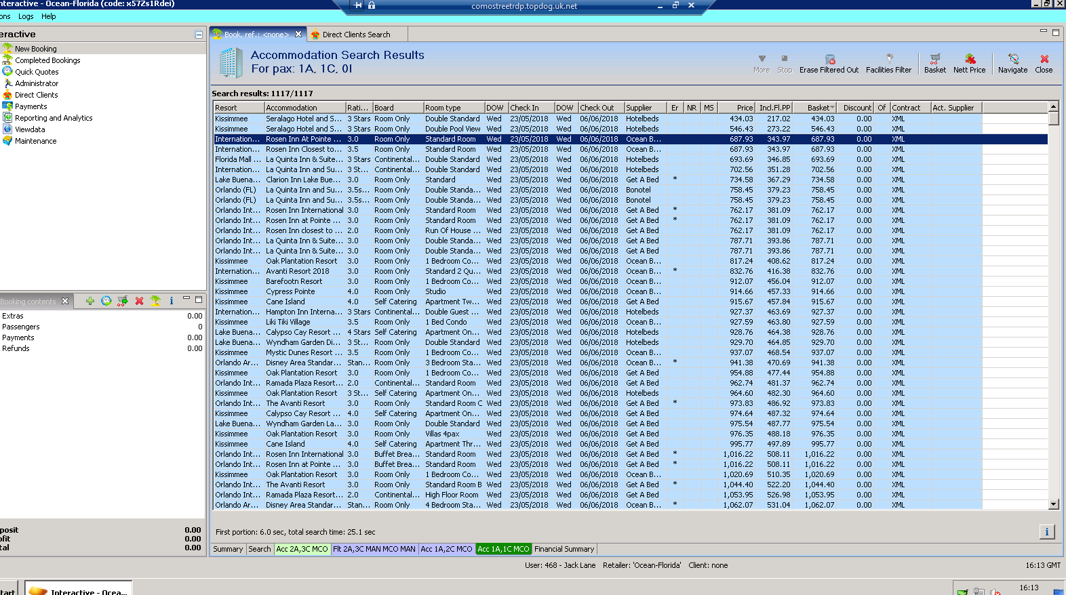Maximize the search results editor pane

click(x=1056, y=32)
